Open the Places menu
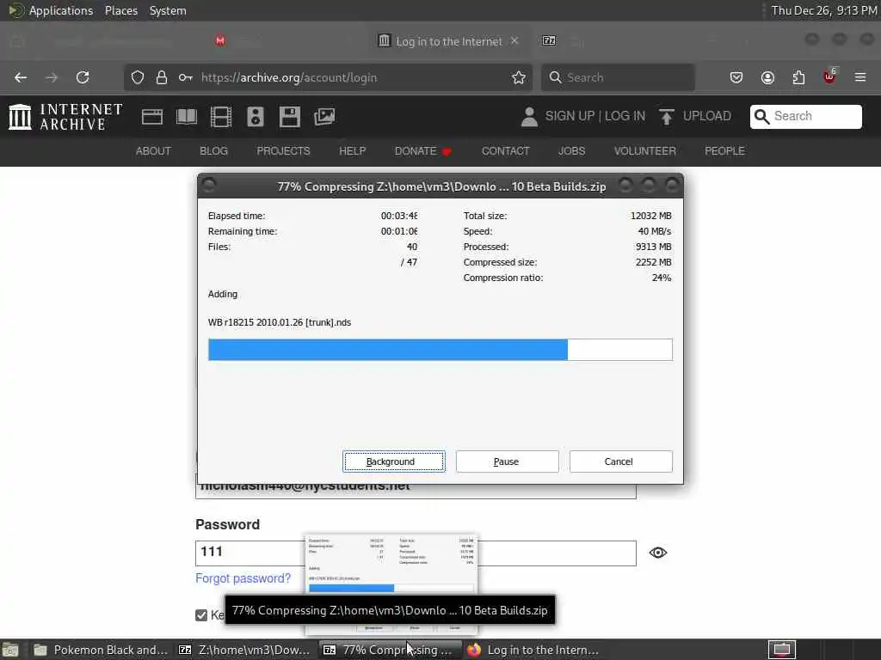The width and height of the screenshot is (881, 660). (x=121, y=10)
